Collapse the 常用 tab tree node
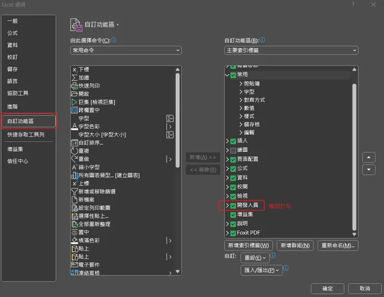The width and height of the screenshot is (384, 297). 227,75
